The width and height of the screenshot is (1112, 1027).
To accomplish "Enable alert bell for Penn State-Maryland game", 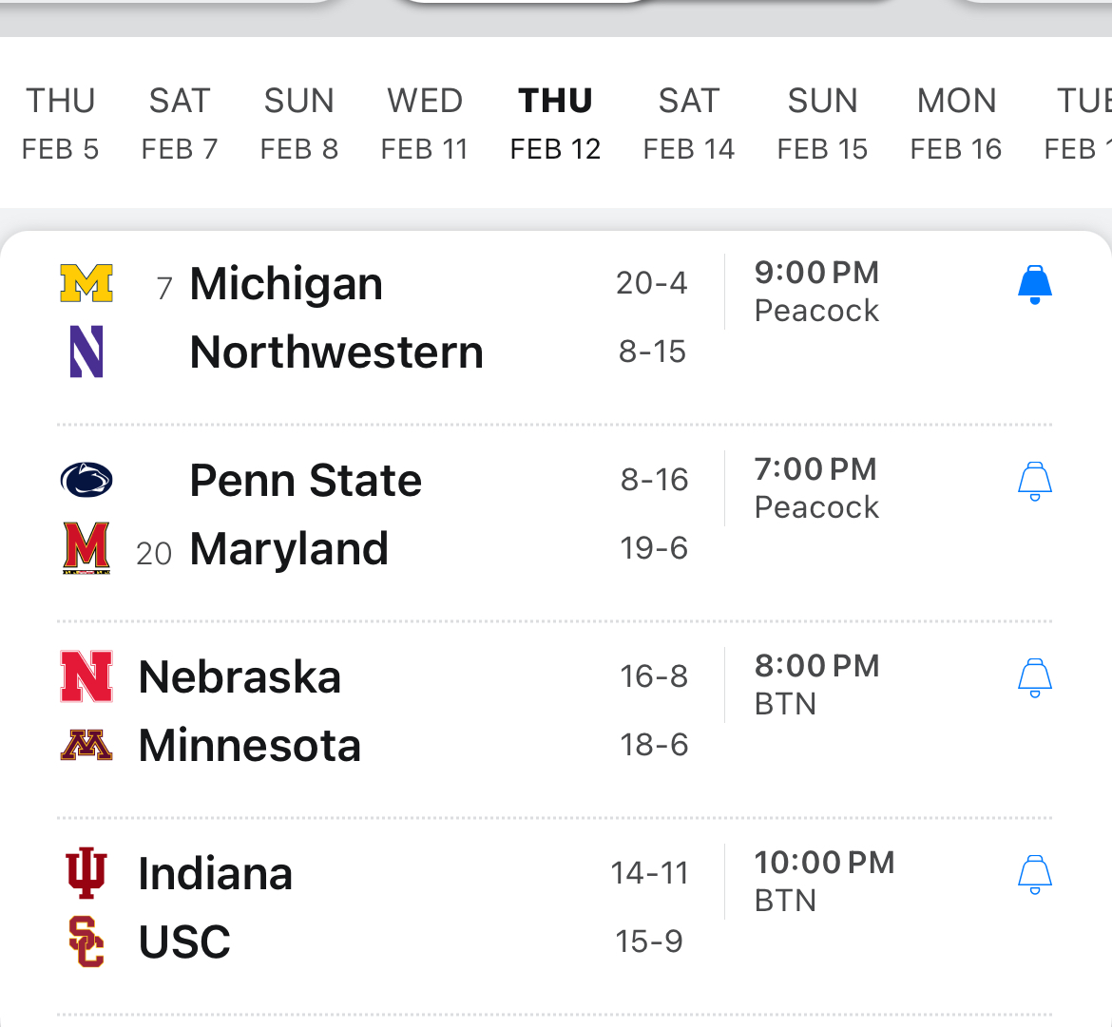I will 1034,482.
